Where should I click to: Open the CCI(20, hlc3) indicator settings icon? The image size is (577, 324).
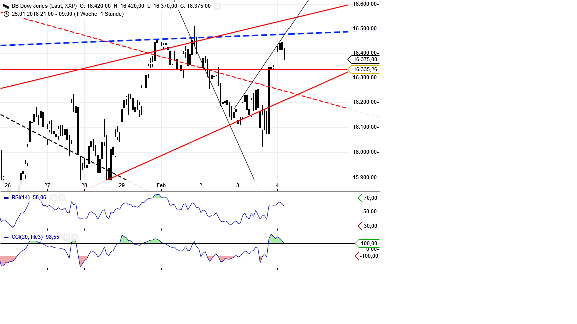pos(66,237)
